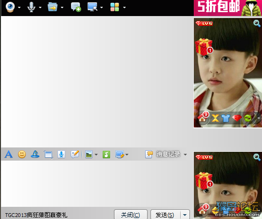Click the LV5 diamond badge on upper avatar
The image size is (262, 219).
[204, 23]
